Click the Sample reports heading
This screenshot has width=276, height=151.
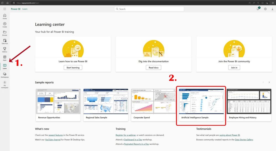pos(44,82)
